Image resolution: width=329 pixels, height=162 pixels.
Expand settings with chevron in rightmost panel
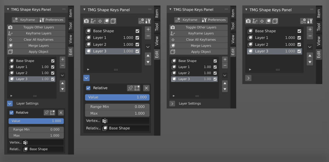pos(248,78)
